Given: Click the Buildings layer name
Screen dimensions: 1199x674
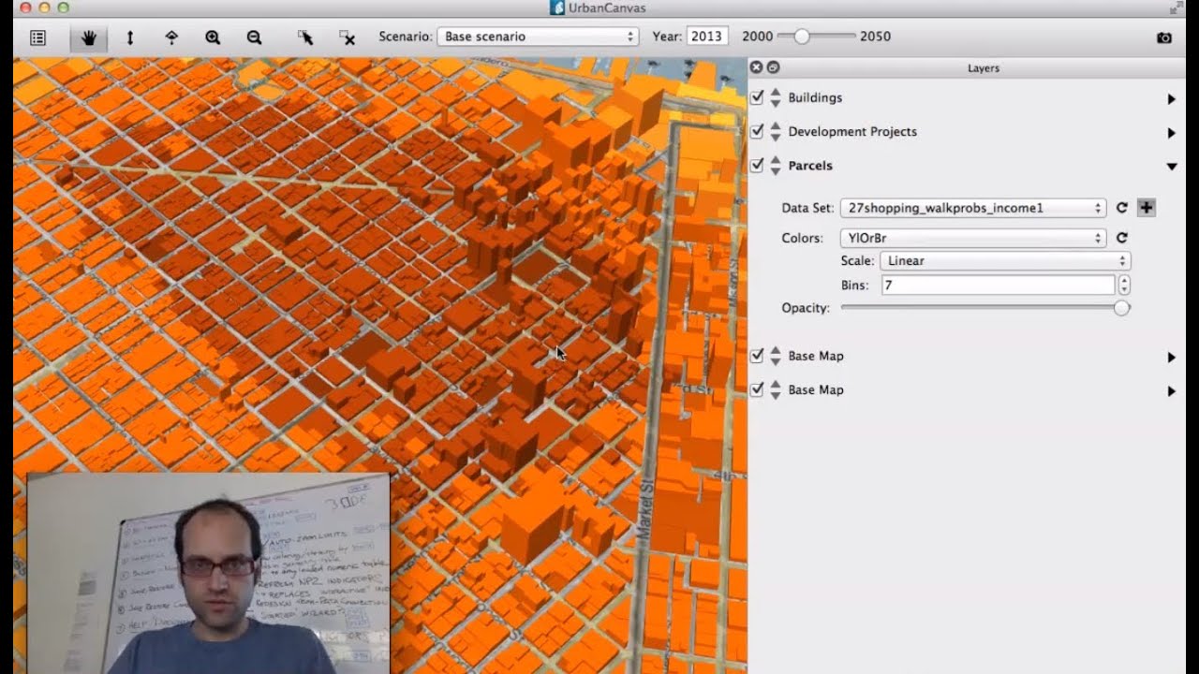Looking at the screenshot, I should pos(815,97).
